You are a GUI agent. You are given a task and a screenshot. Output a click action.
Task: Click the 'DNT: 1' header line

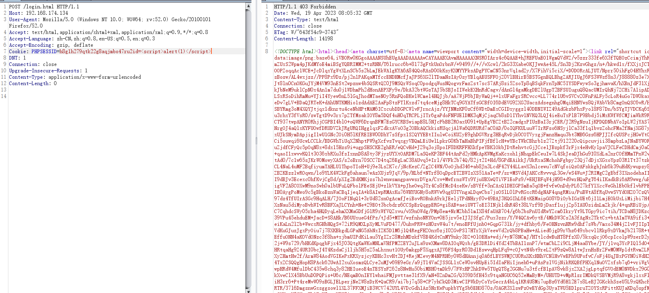[17, 58]
